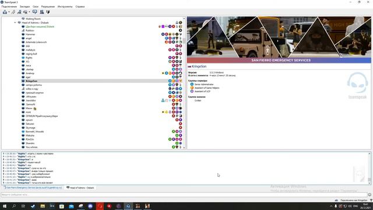Open the Mail app in taskbar
Image resolution: width=373 pixels, height=210 pixels.
[71, 206]
